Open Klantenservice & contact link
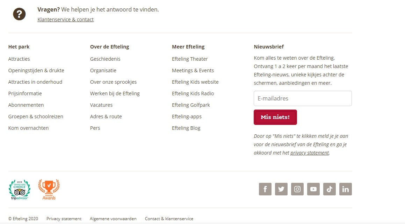Image resolution: width=405 pixels, height=224 pixels. click(x=65, y=19)
